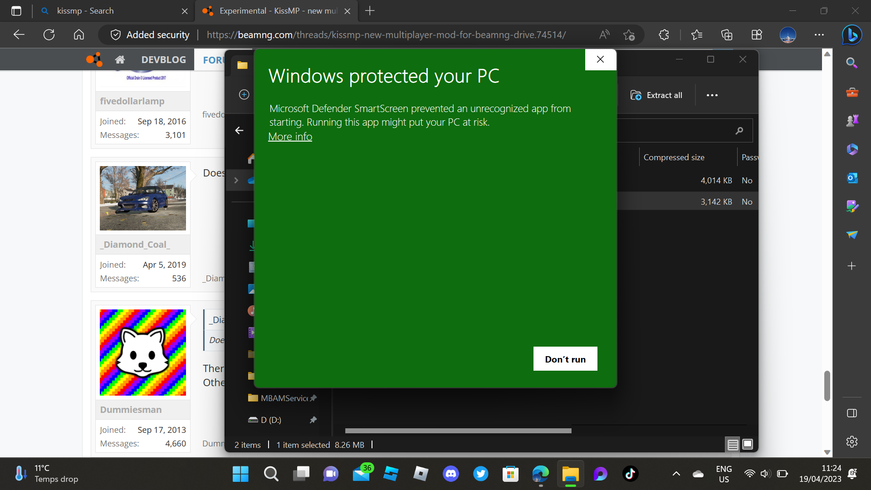Refresh the browser page
This screenshot has width=871, height=490.
click(49, 35)
